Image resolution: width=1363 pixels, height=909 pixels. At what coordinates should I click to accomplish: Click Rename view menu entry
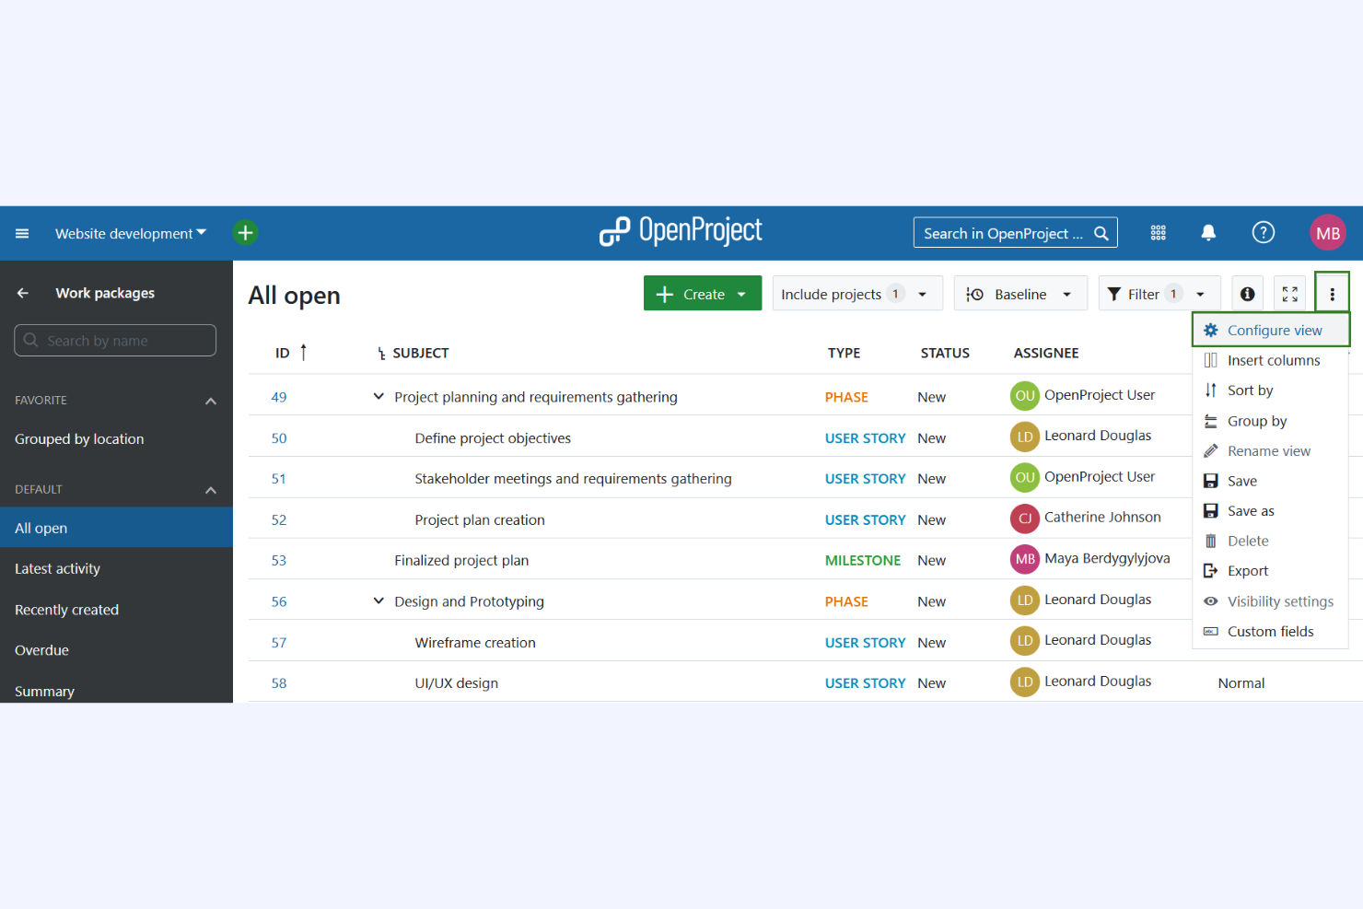tap(1271, 451)
